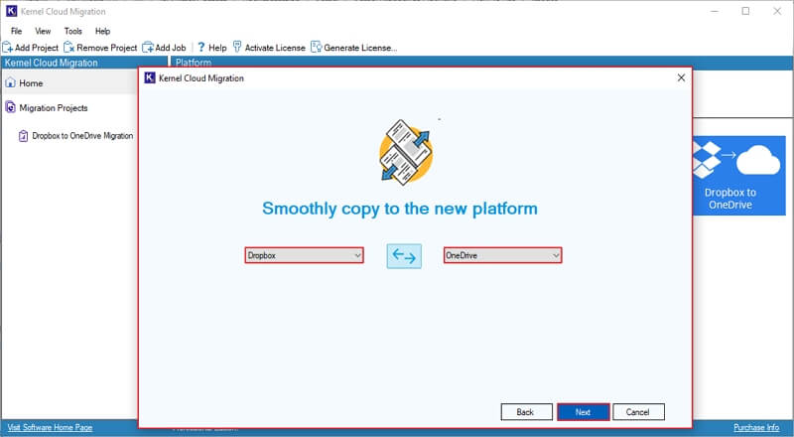
Task: Open the OneDrive destination platform dropdown
Action: click(x=503, y=255)
